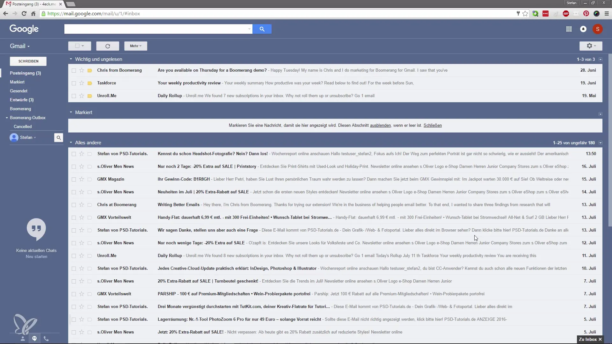The height and width of the screenshot is (344, 612).
Task: Open the Cancelled sublabel
Action: coord(23,126)
